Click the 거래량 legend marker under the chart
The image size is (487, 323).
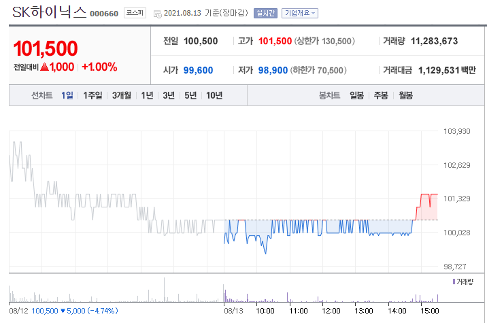[x=454, y=282]
